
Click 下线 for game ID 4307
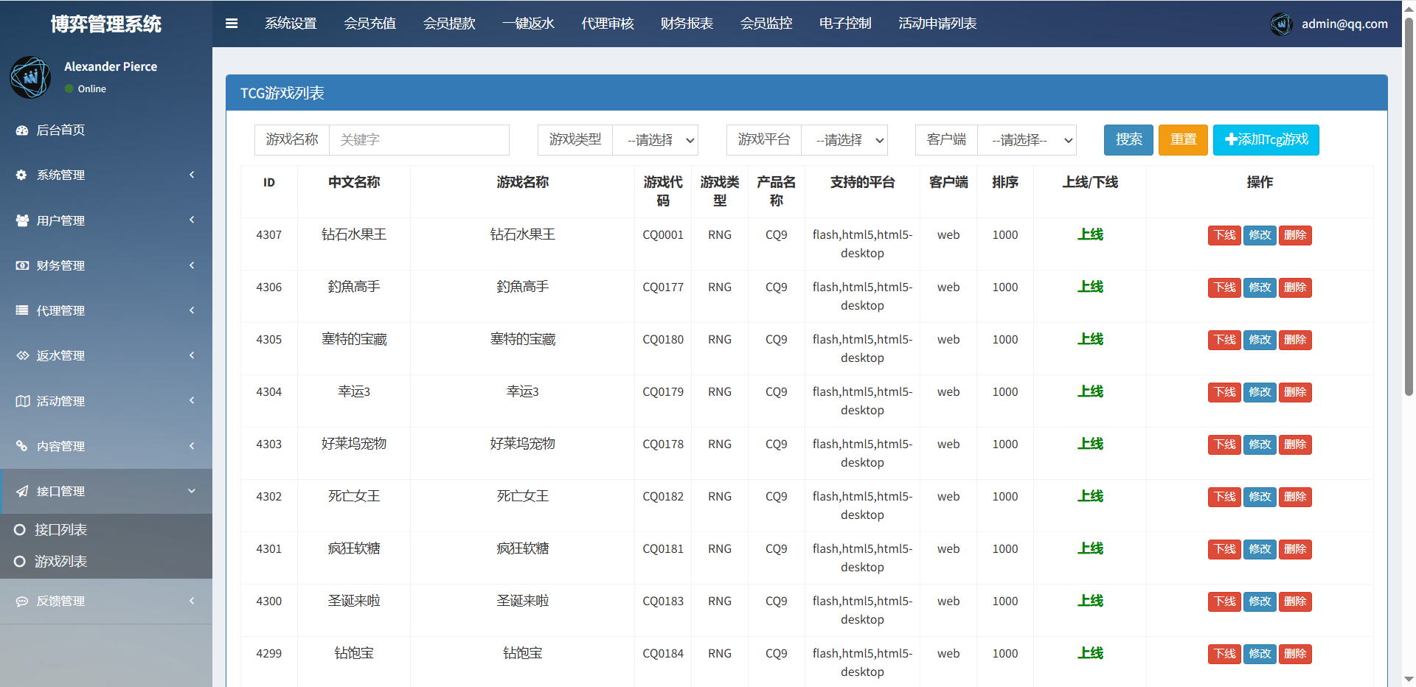point(1224,235)
